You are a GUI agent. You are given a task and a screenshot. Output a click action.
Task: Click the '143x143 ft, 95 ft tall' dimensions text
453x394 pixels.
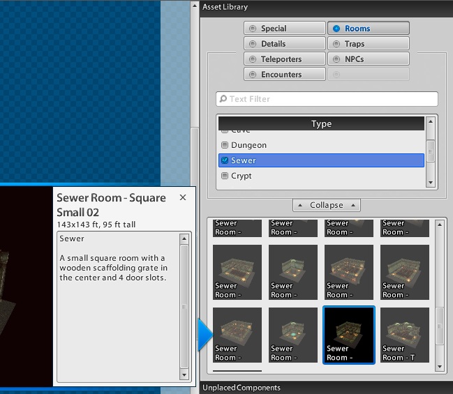click(x=96, y=225)
